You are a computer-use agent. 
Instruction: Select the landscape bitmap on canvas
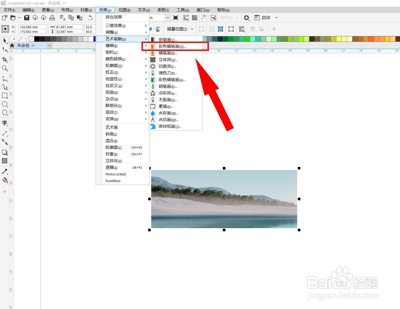224,199
